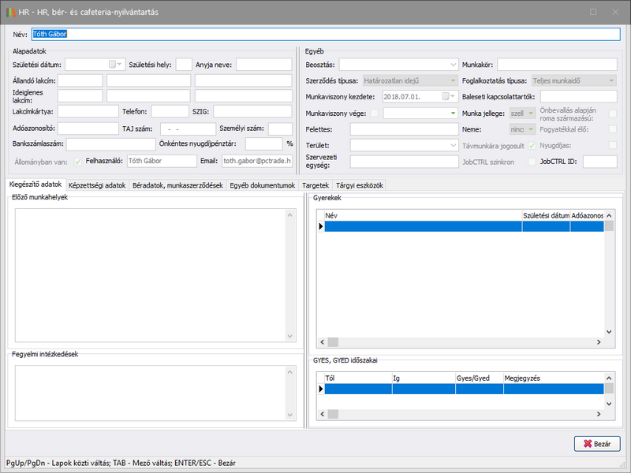The height and width of the screenshot is (473, 631).
Task: Open the Terület dropdown list
Action: click(453, 145)
